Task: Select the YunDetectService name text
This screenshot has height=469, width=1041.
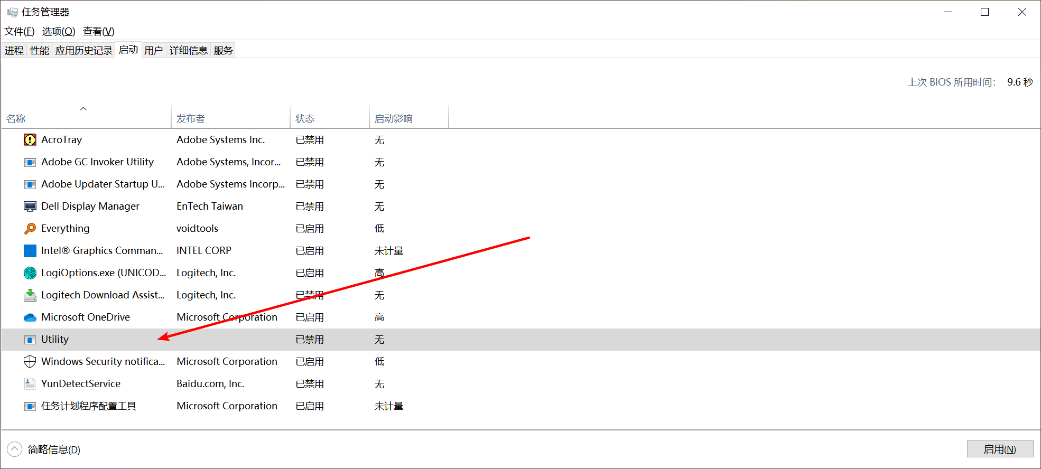Action: point(81,383)
